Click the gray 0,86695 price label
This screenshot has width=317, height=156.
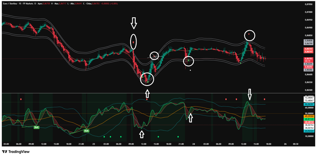point(308,64)
